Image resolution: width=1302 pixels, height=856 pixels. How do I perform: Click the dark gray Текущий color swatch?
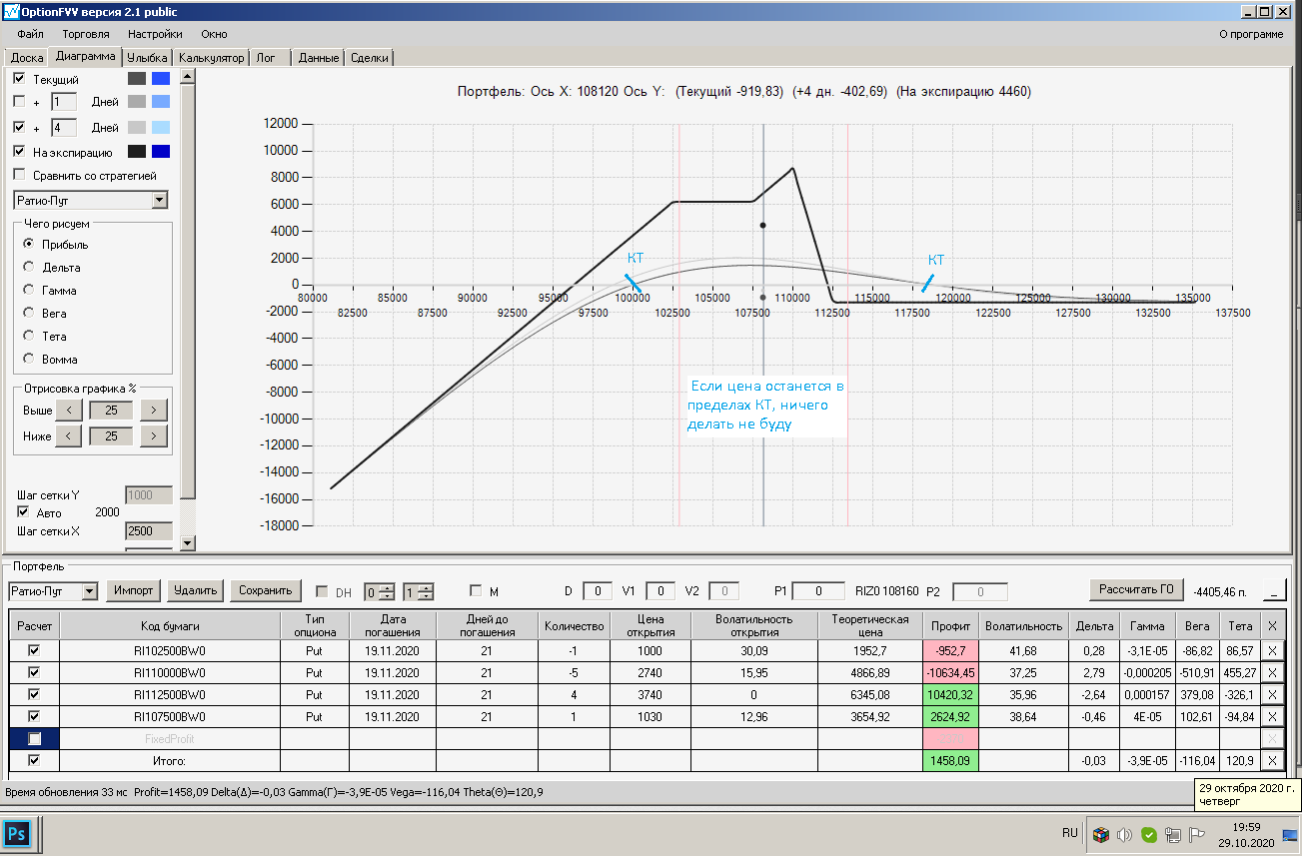coord(137,78)
